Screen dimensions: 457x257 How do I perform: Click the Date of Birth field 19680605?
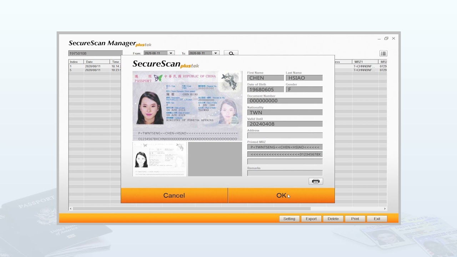tap(266, 90)
